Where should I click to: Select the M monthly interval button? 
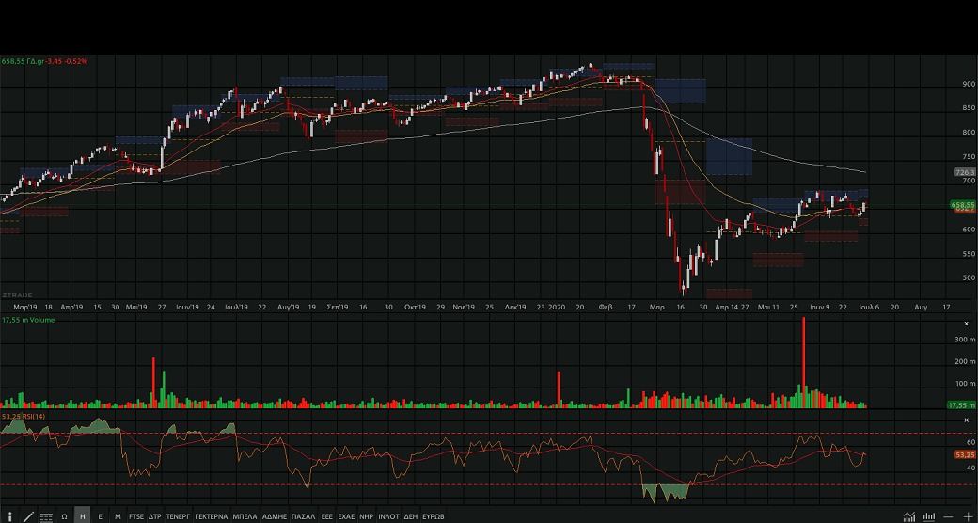[118, 516]
